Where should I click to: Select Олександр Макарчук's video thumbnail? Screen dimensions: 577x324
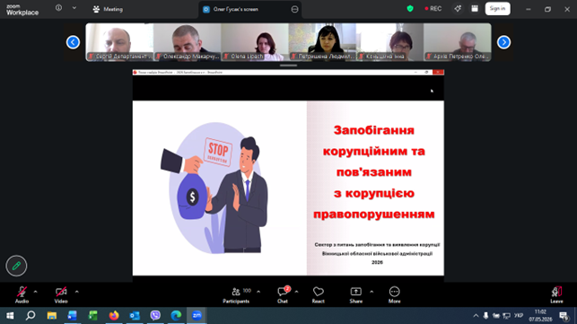click(188, 42)
